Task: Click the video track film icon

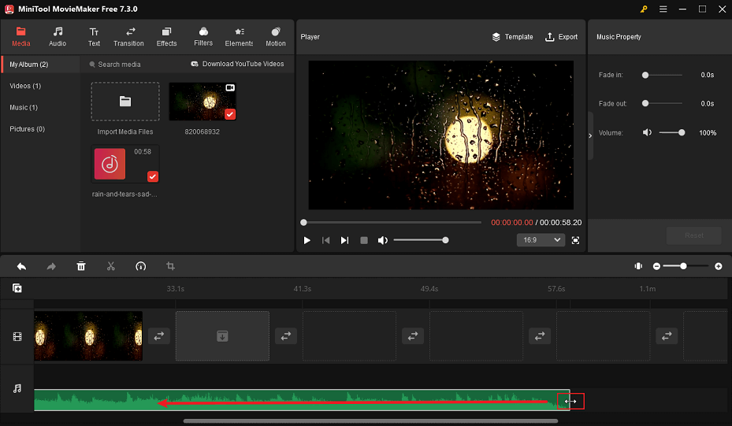Action: pyautogui.click(x=17, y=337)
